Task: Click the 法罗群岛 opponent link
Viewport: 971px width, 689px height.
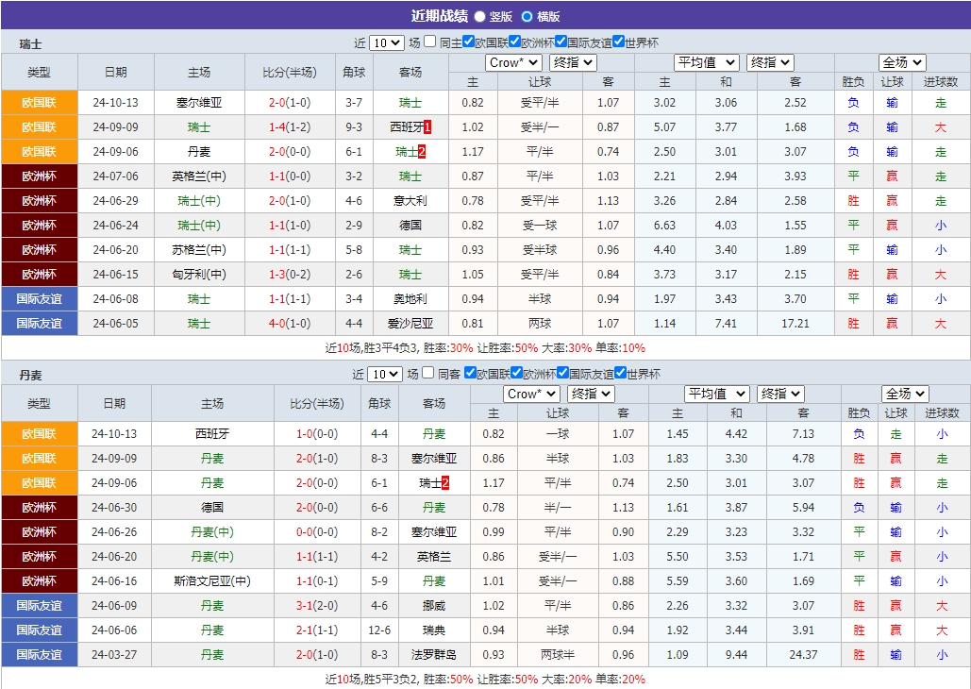Action: pos(435,654)
